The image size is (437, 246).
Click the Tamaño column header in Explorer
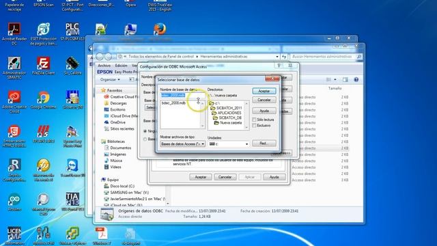pos(335,88)
